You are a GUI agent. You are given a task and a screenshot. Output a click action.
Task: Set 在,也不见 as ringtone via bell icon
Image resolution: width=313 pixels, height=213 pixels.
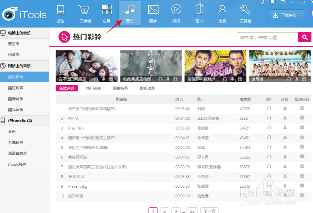(285, 176)
